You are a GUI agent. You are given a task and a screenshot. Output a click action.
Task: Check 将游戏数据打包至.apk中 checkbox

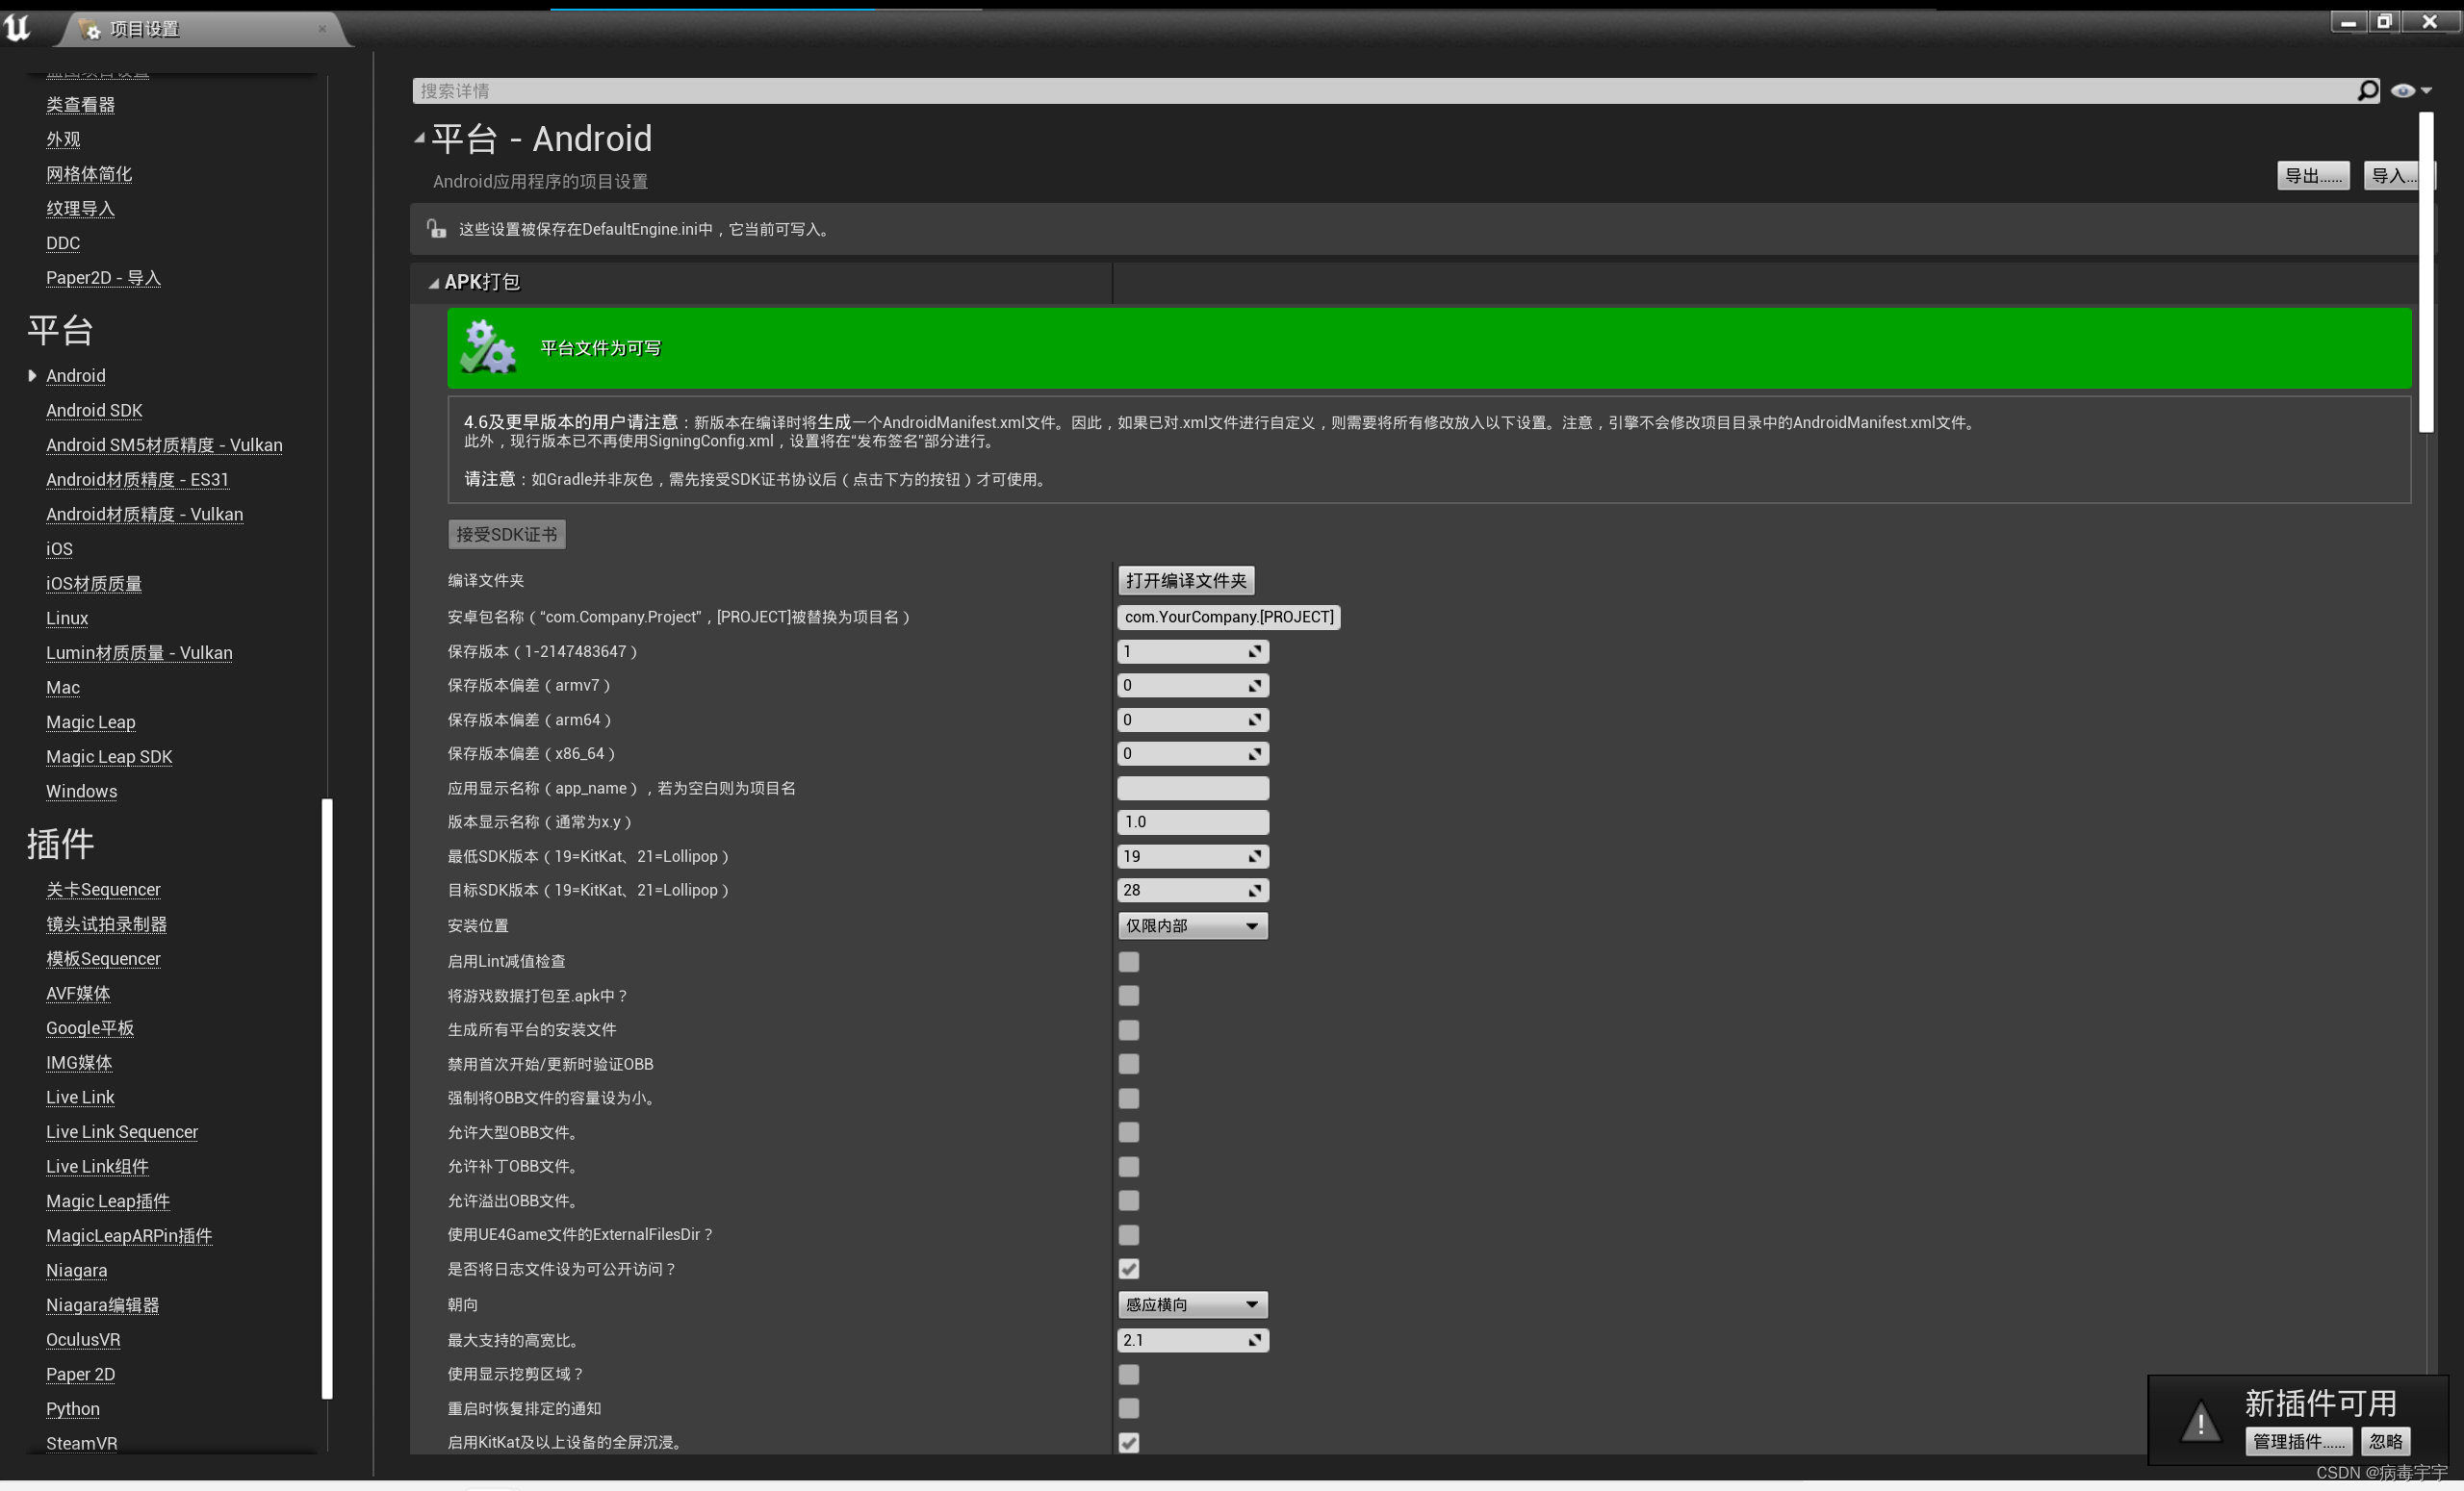(1129, 996)
